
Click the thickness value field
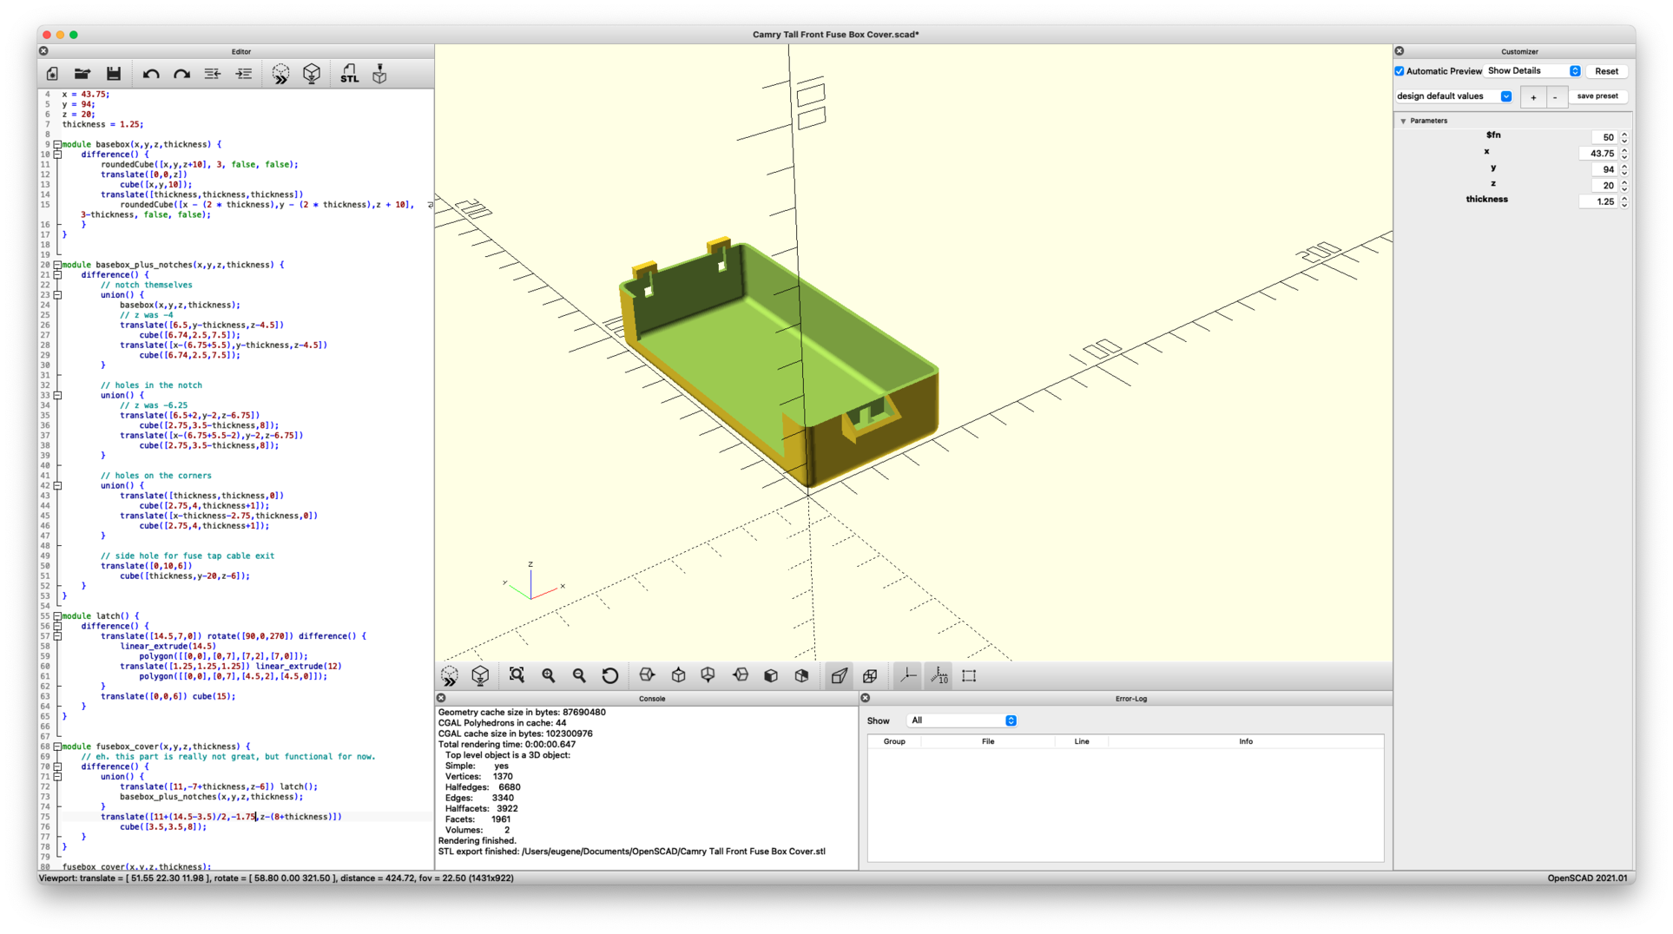pos(1597,201)
